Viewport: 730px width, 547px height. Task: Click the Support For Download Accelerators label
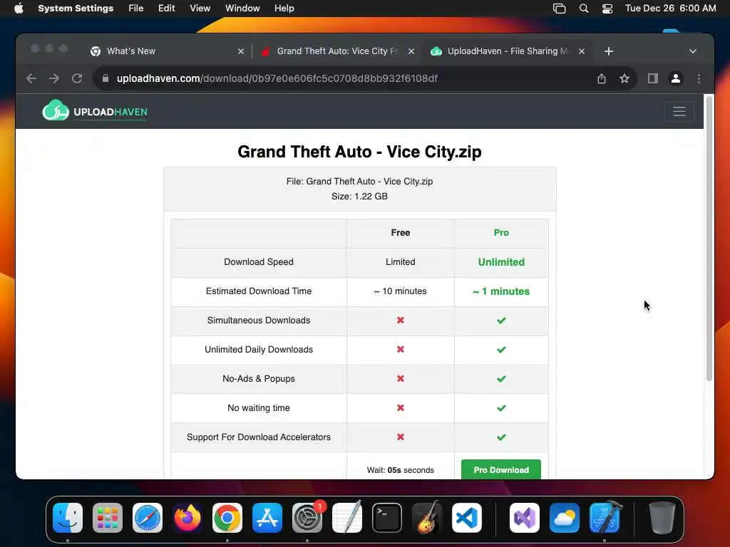(259, 437)
